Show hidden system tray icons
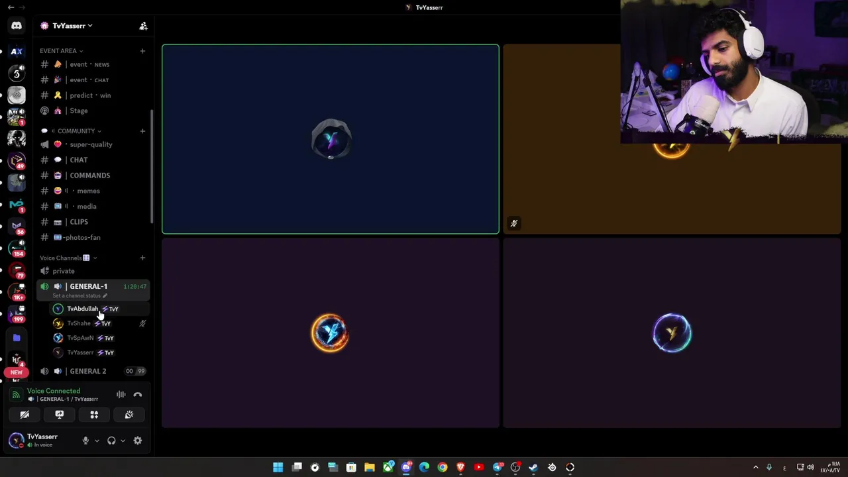The image size is (848, 477). point(755,467)
